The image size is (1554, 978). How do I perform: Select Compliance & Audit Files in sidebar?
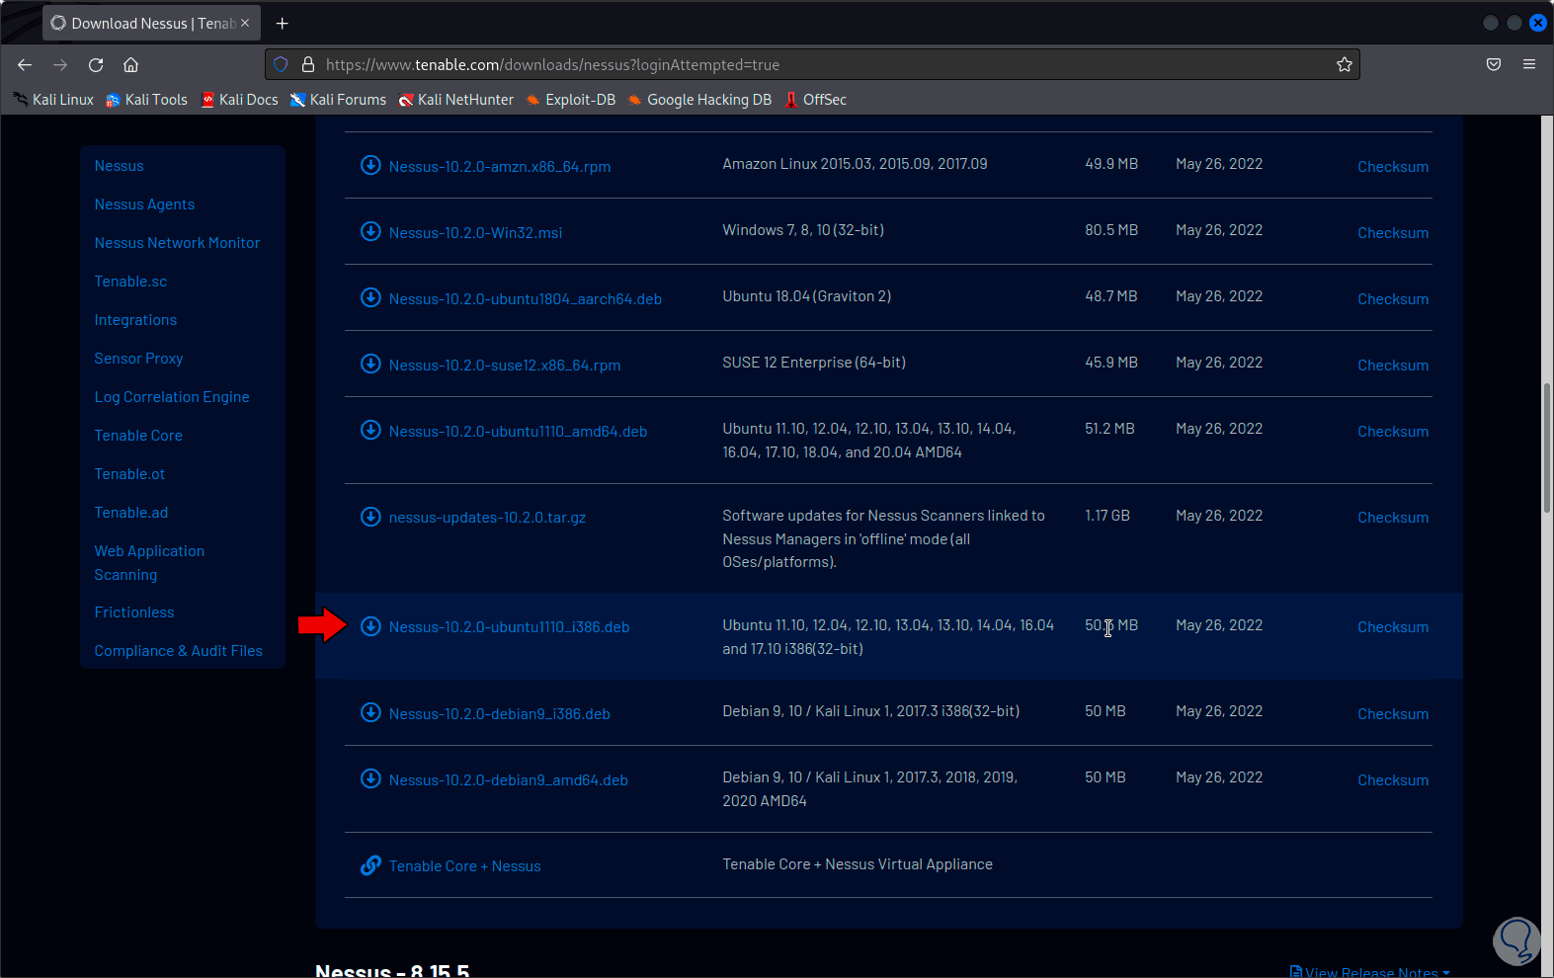179,651
